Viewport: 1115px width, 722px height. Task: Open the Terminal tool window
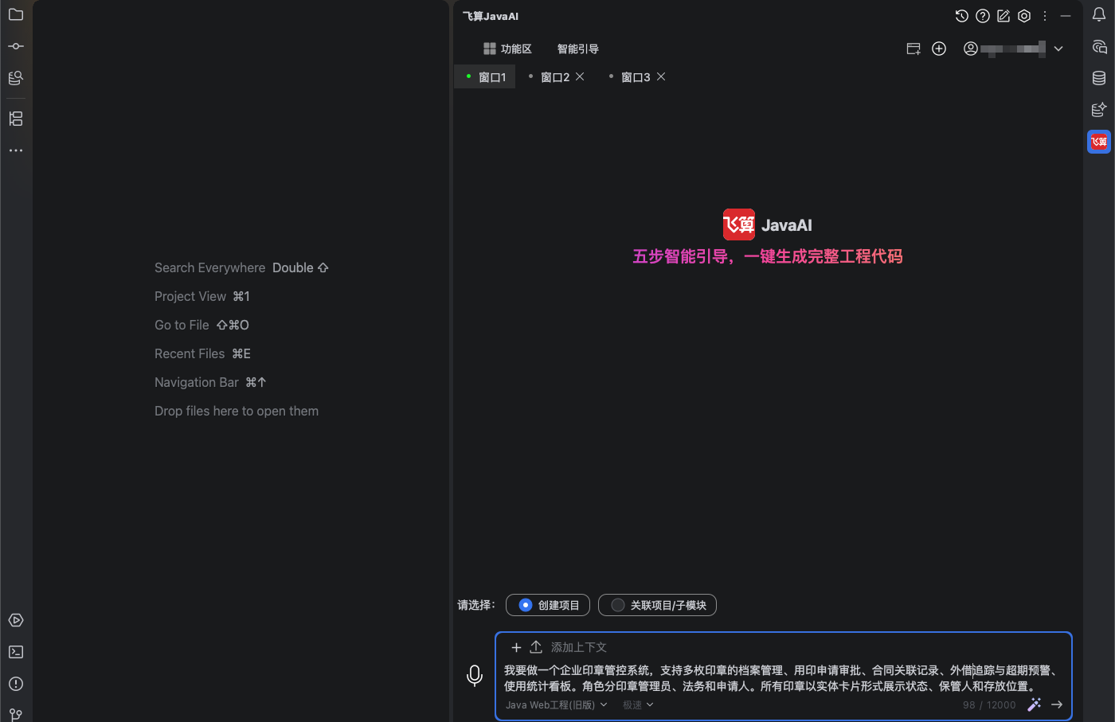point(16,652)
